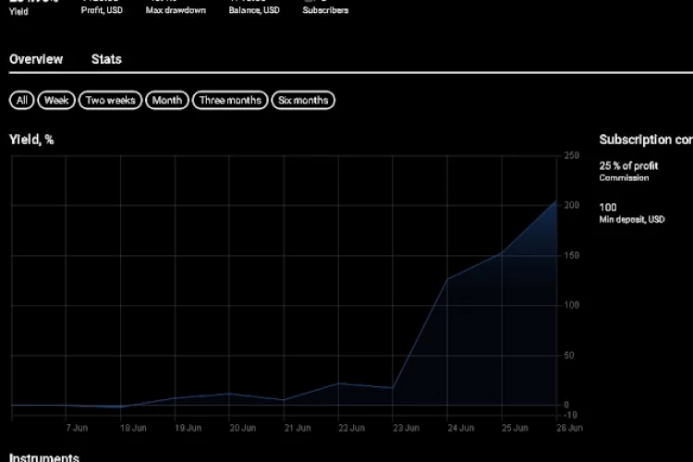The height and width of the screenshot is (462, 693).
Task: Pick the Three months range filter
Action: pos(230,101)
